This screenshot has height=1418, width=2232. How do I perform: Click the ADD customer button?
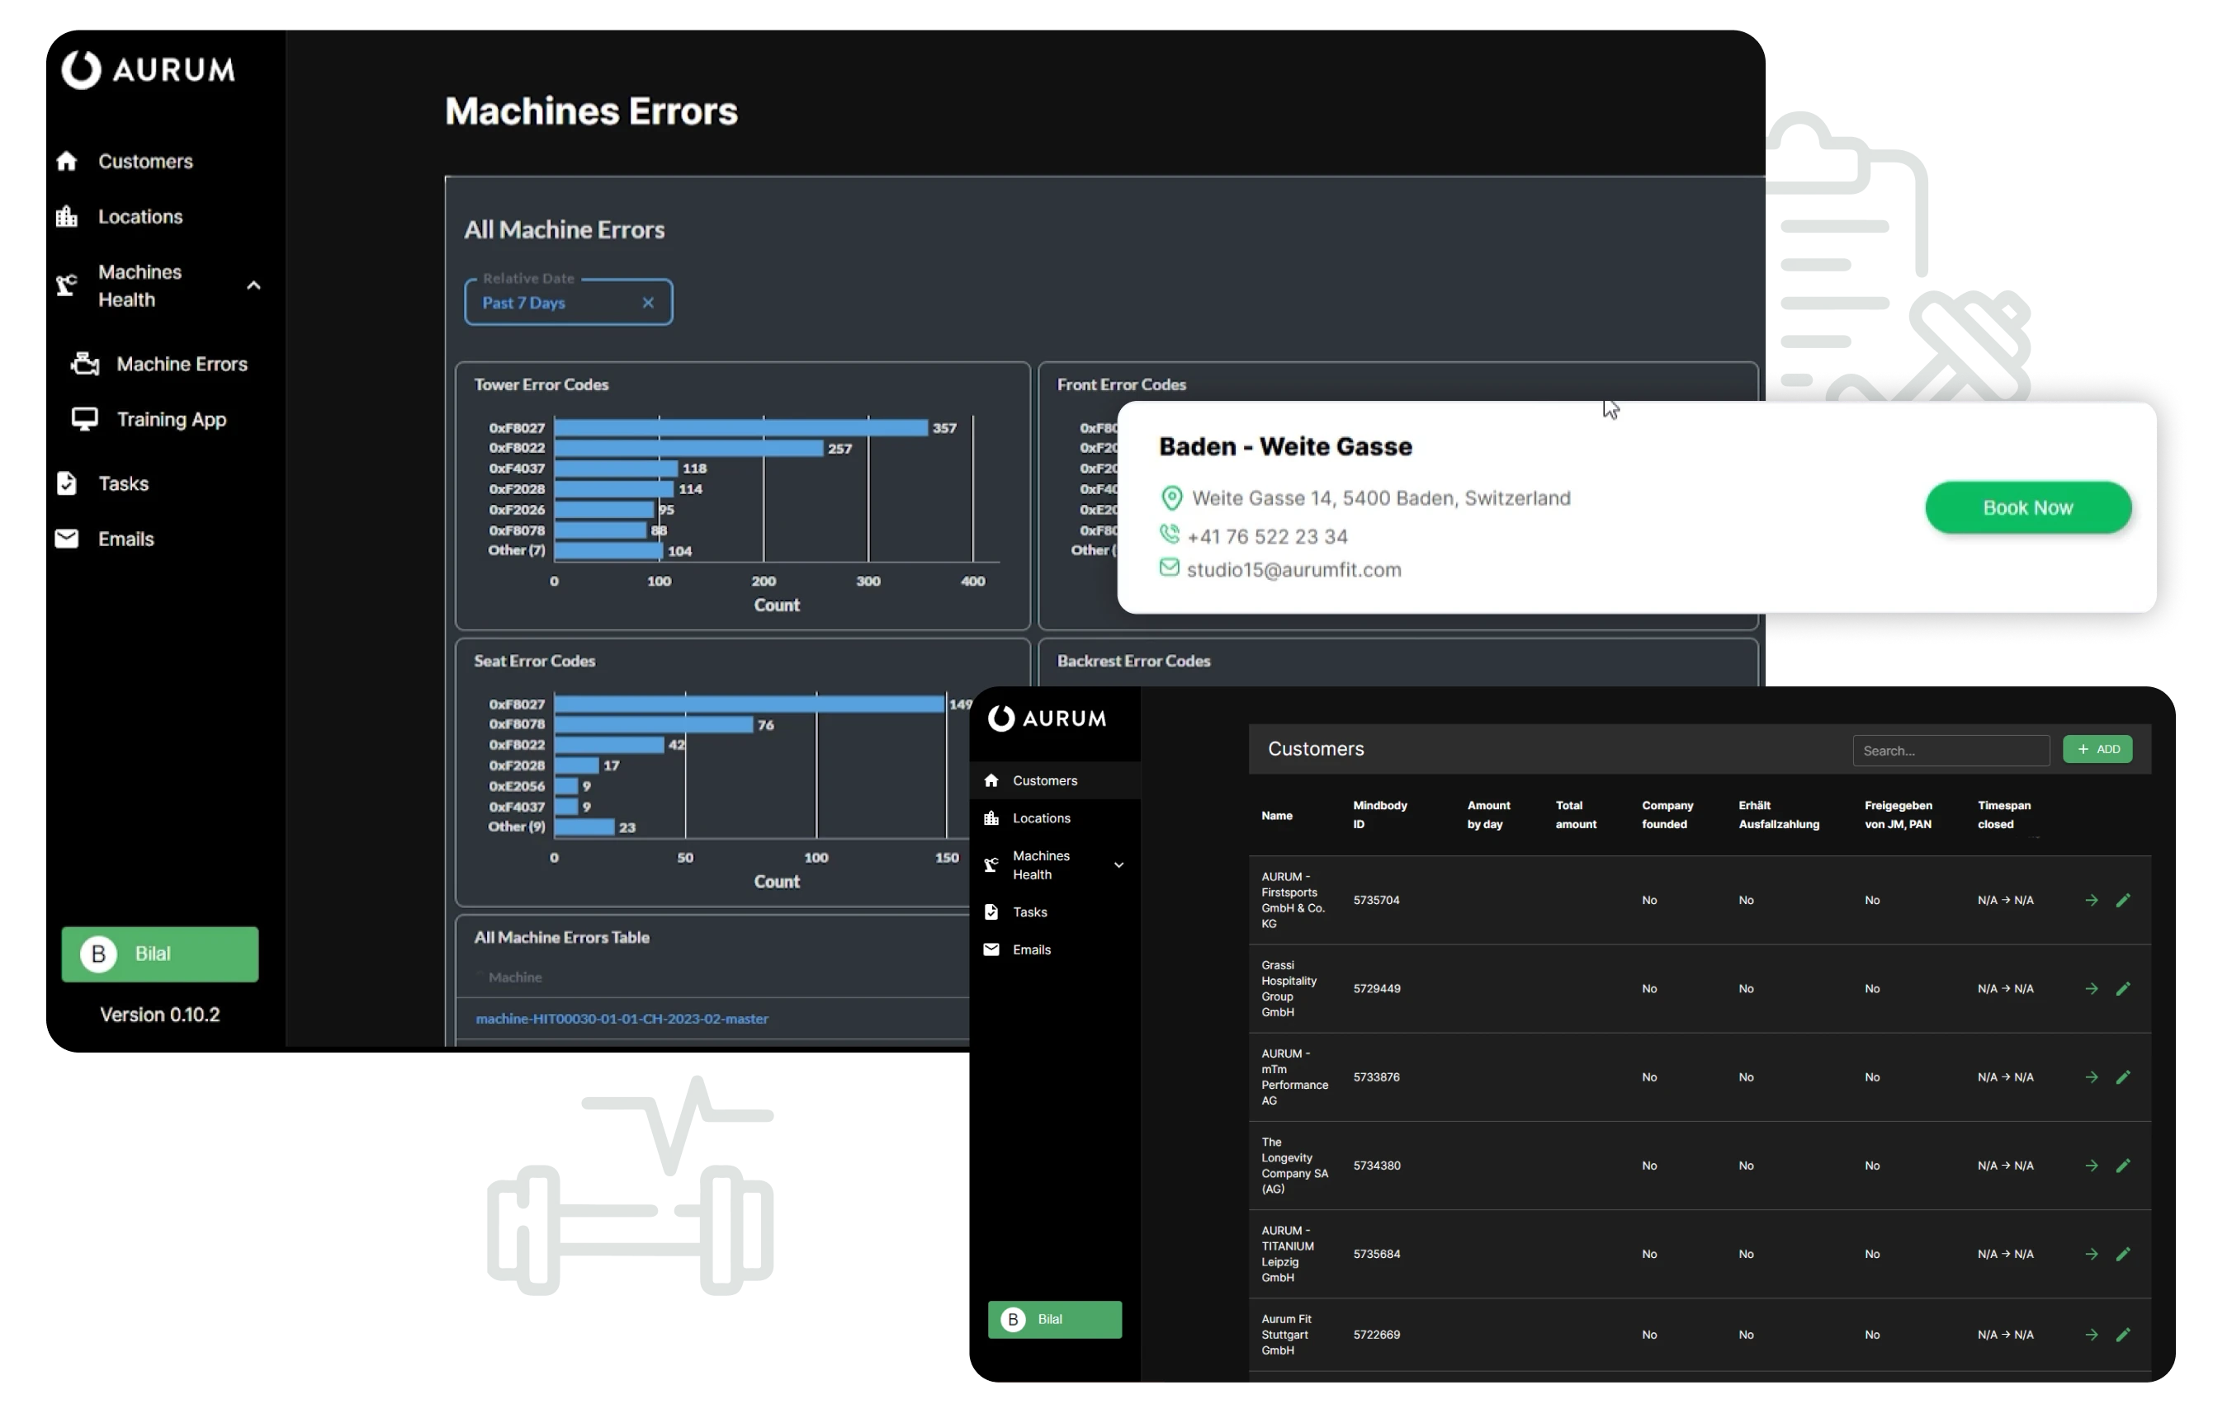click(2097, 749)
